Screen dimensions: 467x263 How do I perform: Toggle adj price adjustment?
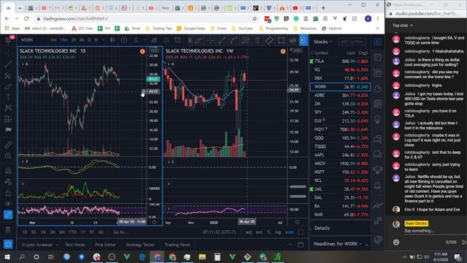click(x=249, y=232)
